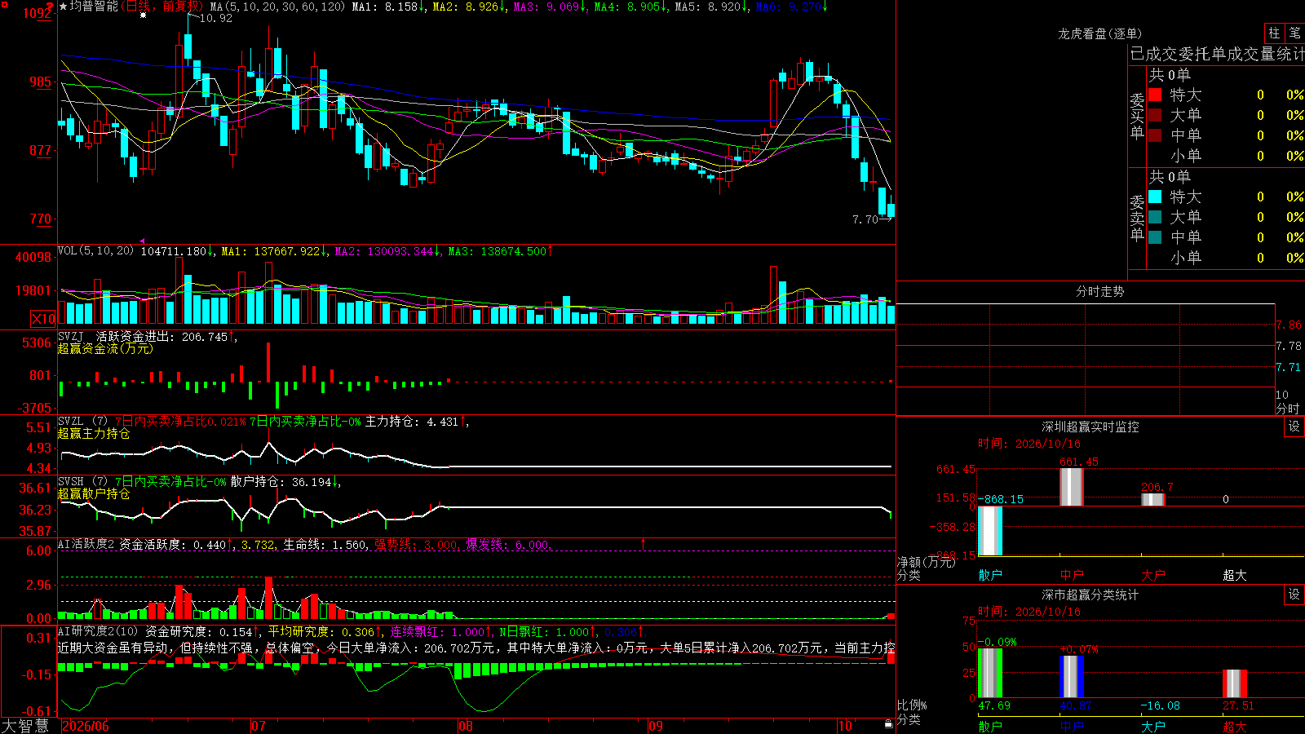Click the dark red 大单 buy-order swatch

tap(1155, 115)
